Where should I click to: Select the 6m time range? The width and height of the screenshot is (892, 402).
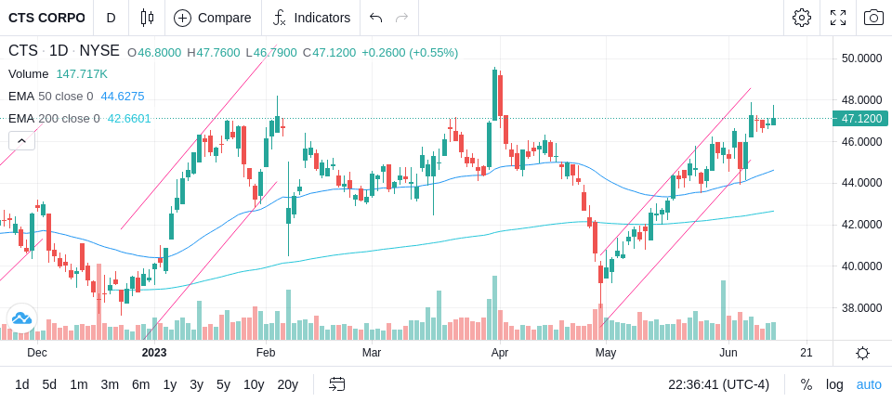click(140, 385)
